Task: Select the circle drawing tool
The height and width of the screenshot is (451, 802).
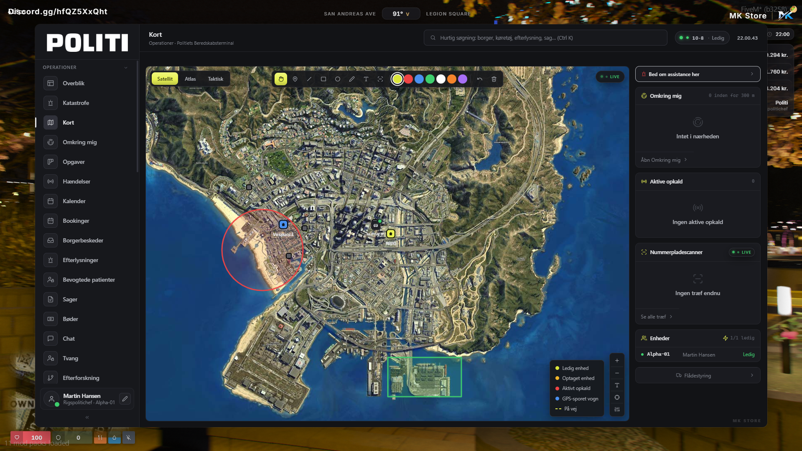Action: tap(338, 79)
